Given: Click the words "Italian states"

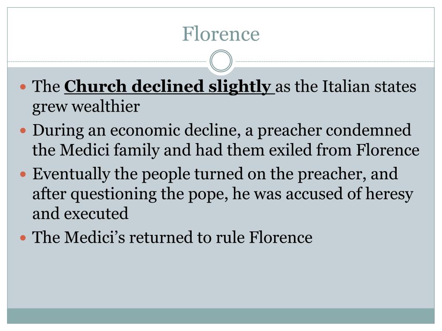Looking at the screenshot, I should pyautogui.click(x=369, y=86).
